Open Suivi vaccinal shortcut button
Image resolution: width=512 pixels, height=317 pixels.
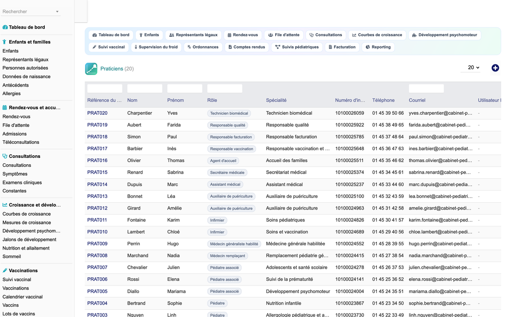(109, 47)
